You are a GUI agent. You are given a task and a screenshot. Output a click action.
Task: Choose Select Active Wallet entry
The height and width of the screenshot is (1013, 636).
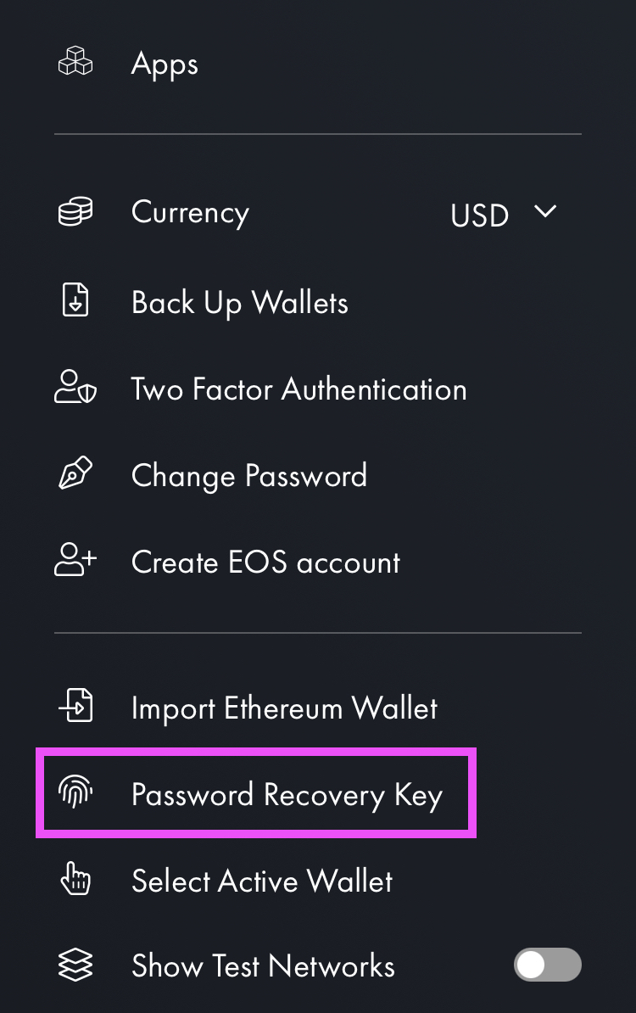pos(318,880)
